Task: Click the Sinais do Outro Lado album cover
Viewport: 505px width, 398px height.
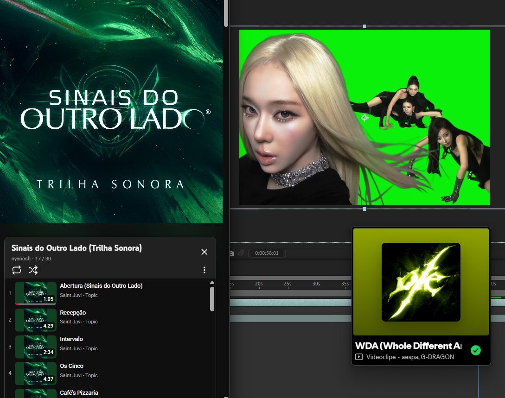Action: click(111, 111)
